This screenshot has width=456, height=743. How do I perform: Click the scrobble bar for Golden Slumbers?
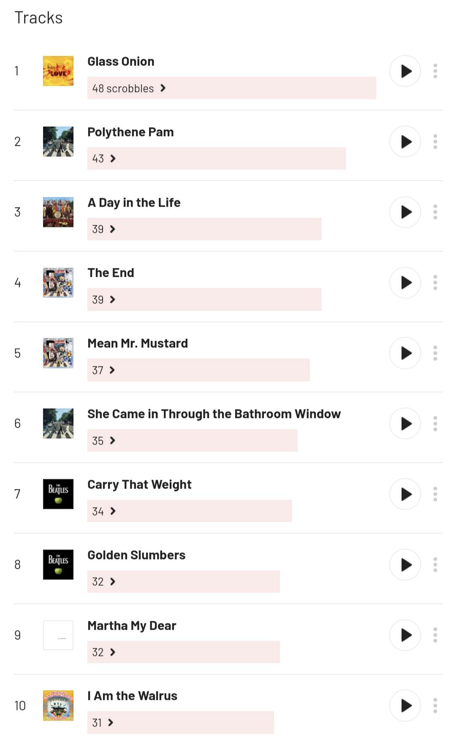183,582
